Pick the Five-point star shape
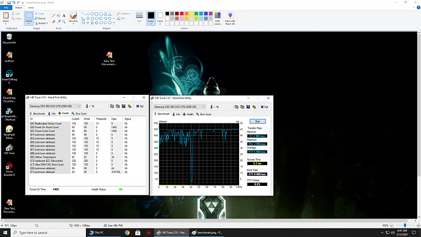421x237 pixels. 92,22
